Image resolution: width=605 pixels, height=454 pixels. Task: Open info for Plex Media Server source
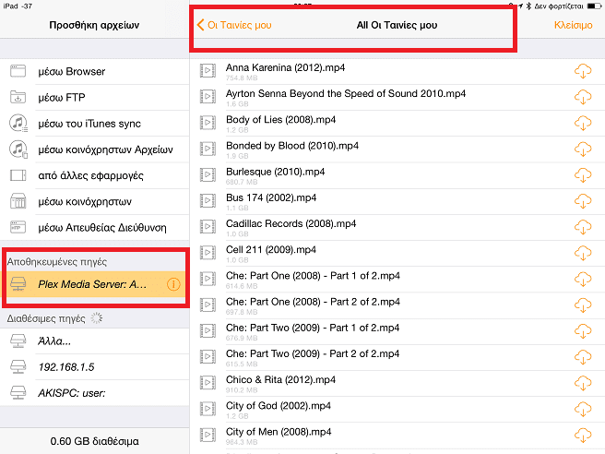(x=173, y=284)
